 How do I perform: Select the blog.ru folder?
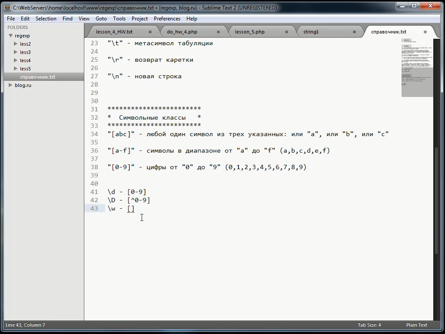point(23,85)
